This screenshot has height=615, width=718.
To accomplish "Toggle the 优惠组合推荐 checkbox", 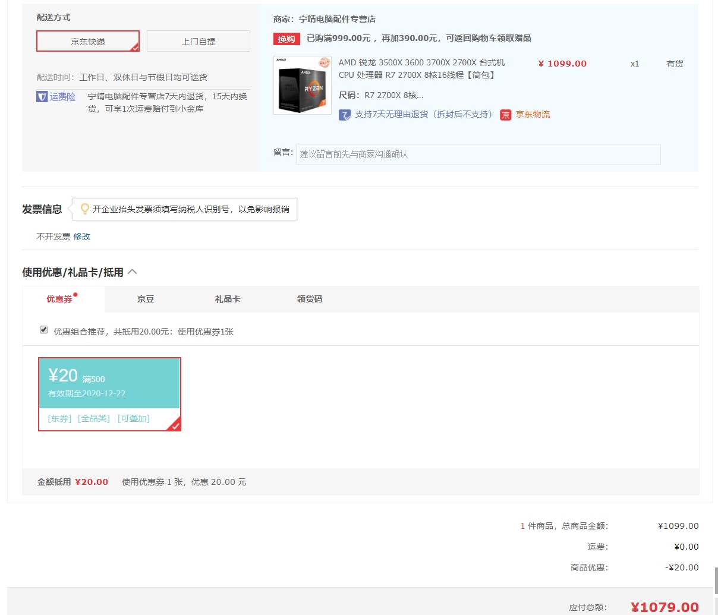I will [x=43, y=330].
